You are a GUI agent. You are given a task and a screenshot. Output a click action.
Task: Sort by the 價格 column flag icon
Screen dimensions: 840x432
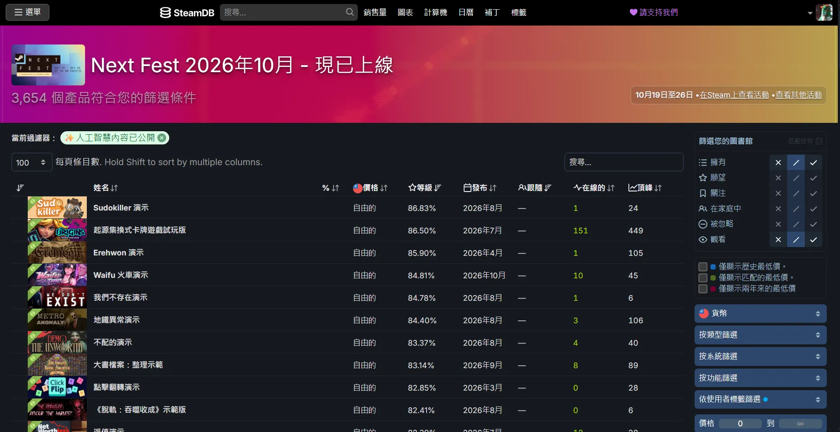pyautogui.click(x=358, y=188)
